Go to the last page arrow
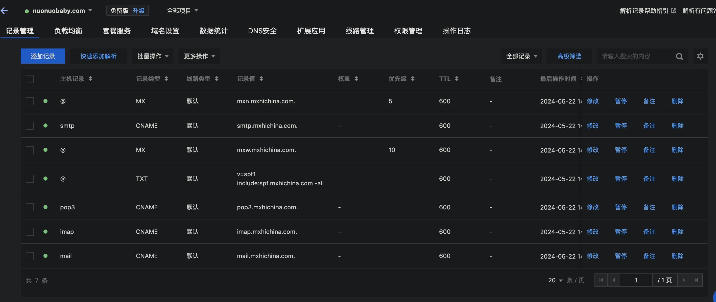This screenshot has width=716, height=302. (x=696, y=280)
